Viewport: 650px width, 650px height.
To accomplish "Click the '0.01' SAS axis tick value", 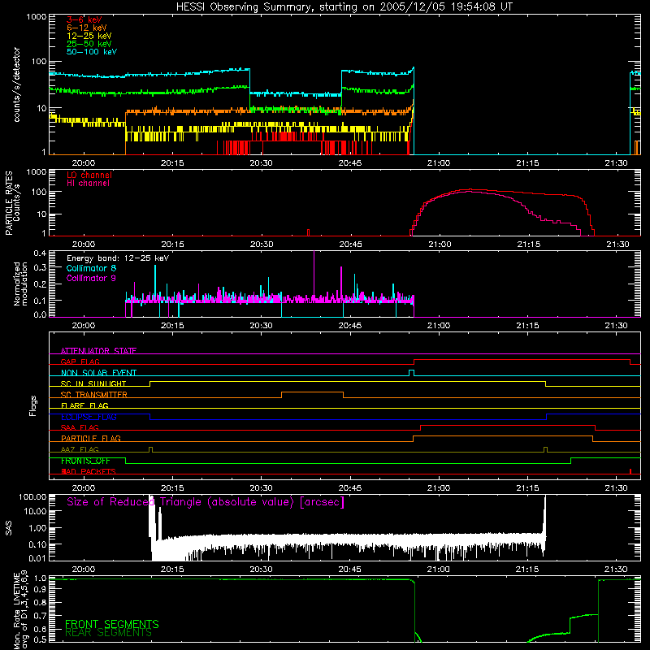I will click(37, 558).
